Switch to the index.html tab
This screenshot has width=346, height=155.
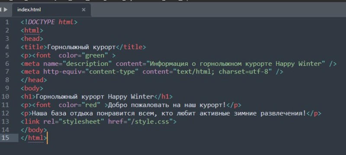coord(29,9)
